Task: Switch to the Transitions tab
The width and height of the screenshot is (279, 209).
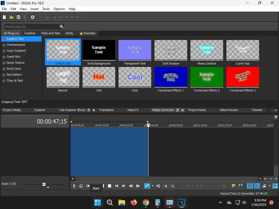Action: click(x=106, y=110)
